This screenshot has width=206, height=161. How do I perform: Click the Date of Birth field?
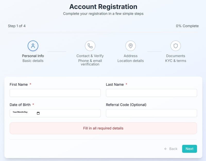coord(55,113)
